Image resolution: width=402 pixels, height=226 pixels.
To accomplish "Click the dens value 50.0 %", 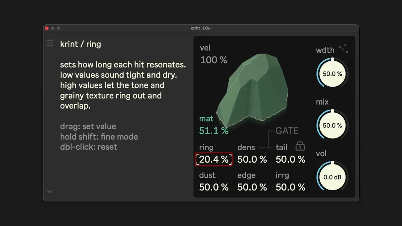I will (252, 159).
